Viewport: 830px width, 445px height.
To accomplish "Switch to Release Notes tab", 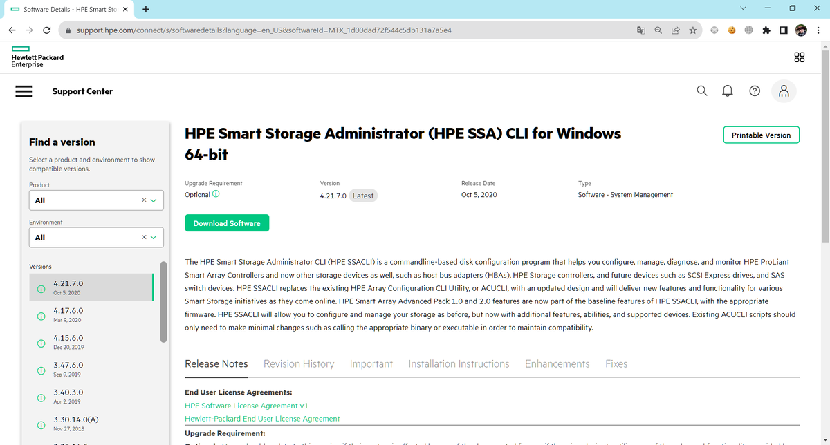I will point(216,364).
